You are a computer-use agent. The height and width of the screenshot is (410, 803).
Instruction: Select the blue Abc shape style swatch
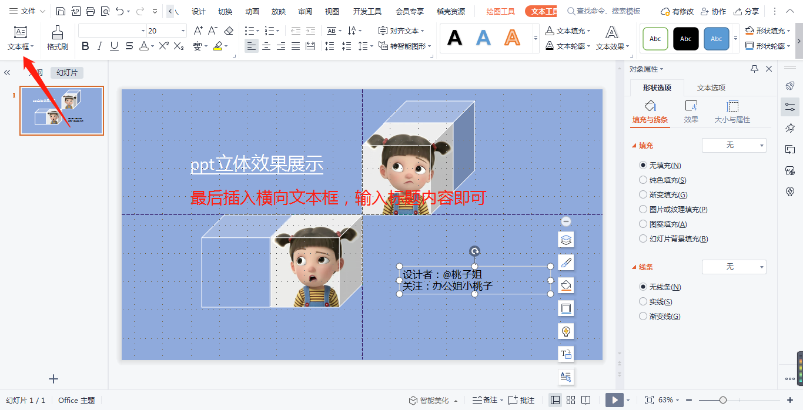(x=717, y=39)
